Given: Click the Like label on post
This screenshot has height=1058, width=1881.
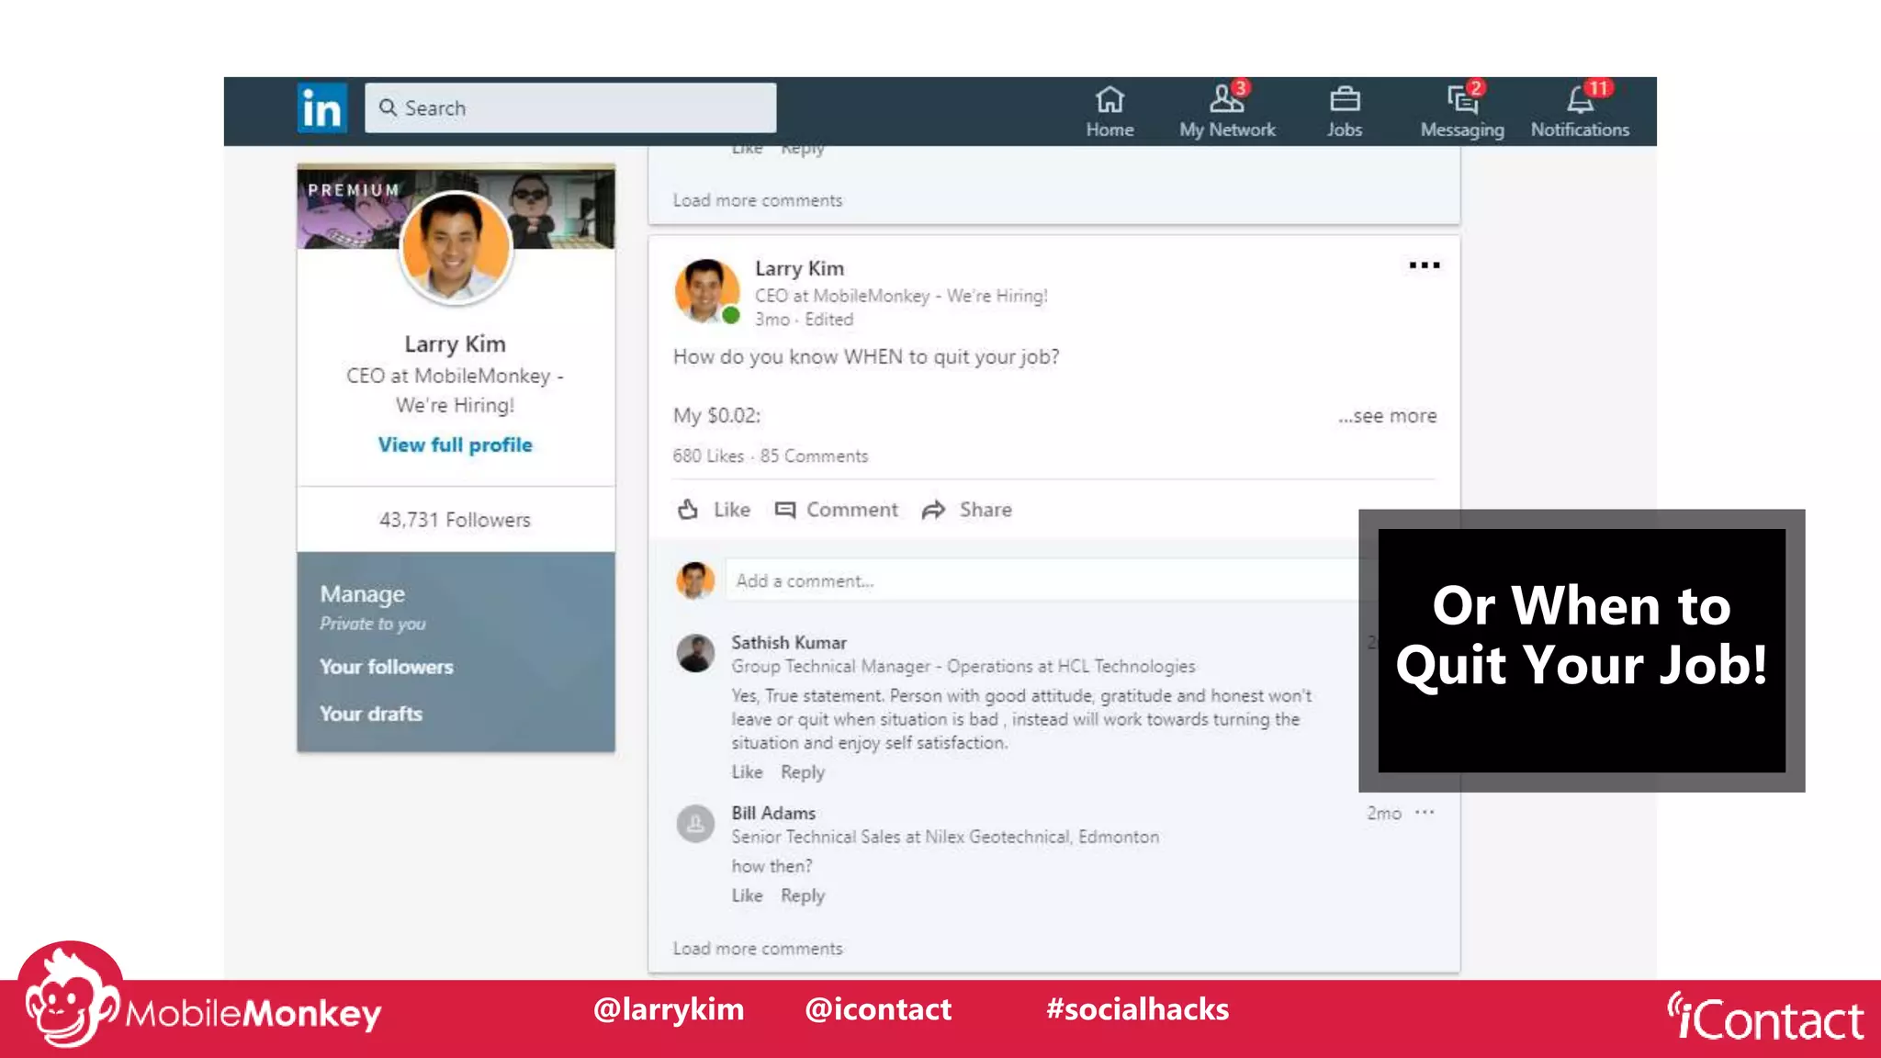Looking at the screenshot, I should (x=732, y=510).
